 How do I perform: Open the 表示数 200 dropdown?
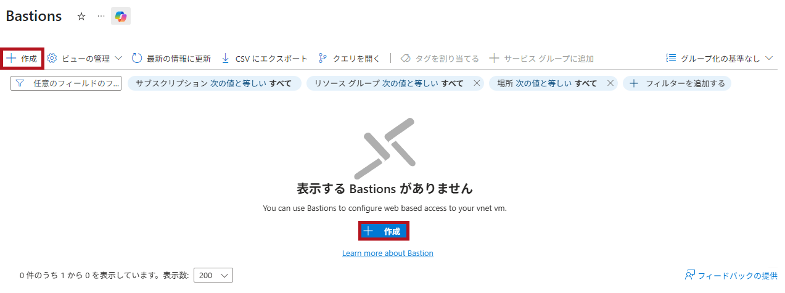click(213, 275)
